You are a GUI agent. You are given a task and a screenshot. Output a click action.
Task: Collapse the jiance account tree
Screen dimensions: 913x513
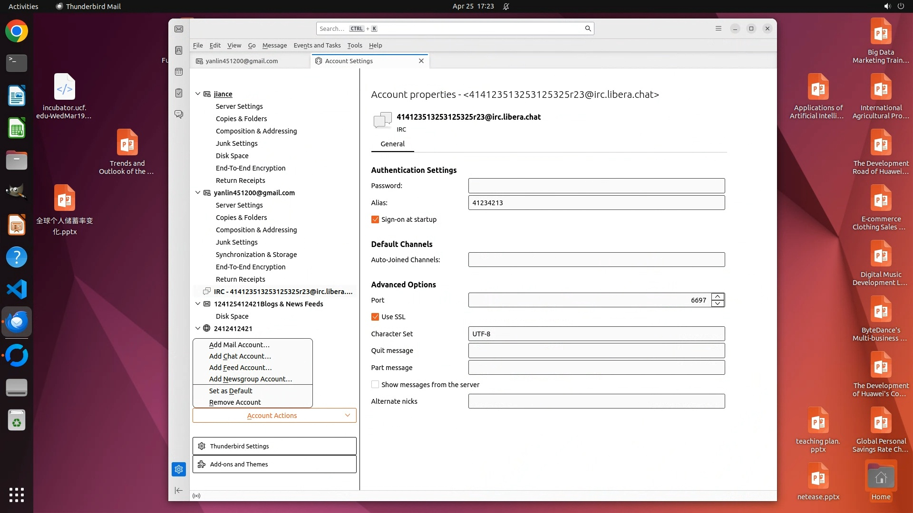coord(198,94)
